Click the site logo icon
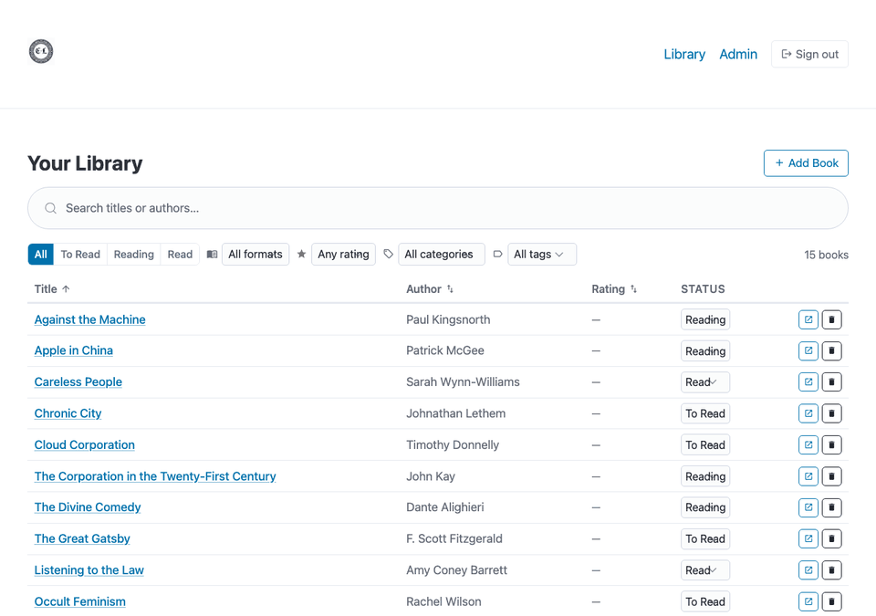Viewport: 876px width, 616px height. click(x=41, y=51)
